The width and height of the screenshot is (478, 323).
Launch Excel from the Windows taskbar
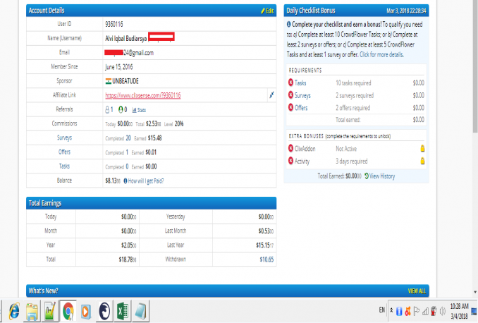tap(123, 311)
